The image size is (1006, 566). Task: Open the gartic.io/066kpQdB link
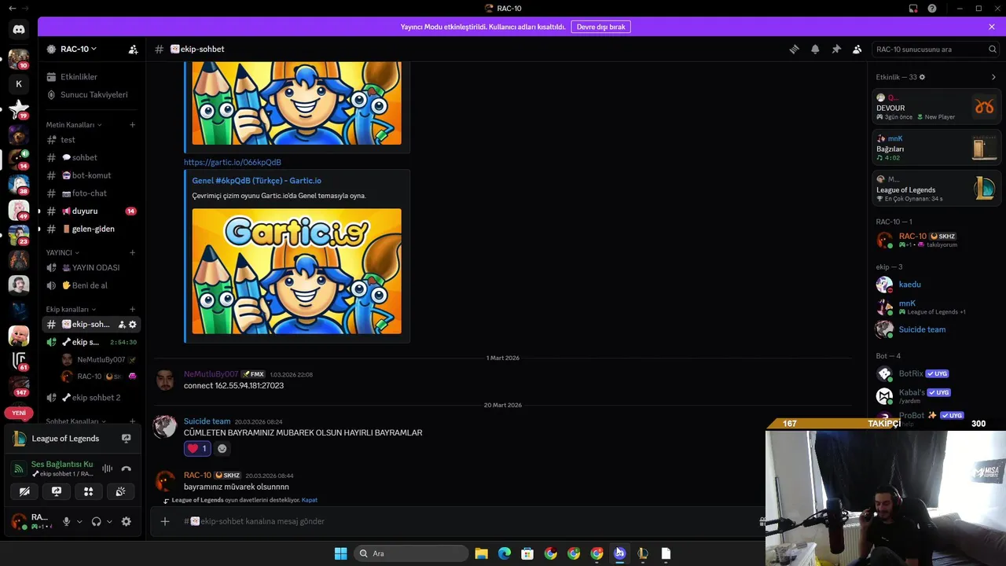pos(233,162)
